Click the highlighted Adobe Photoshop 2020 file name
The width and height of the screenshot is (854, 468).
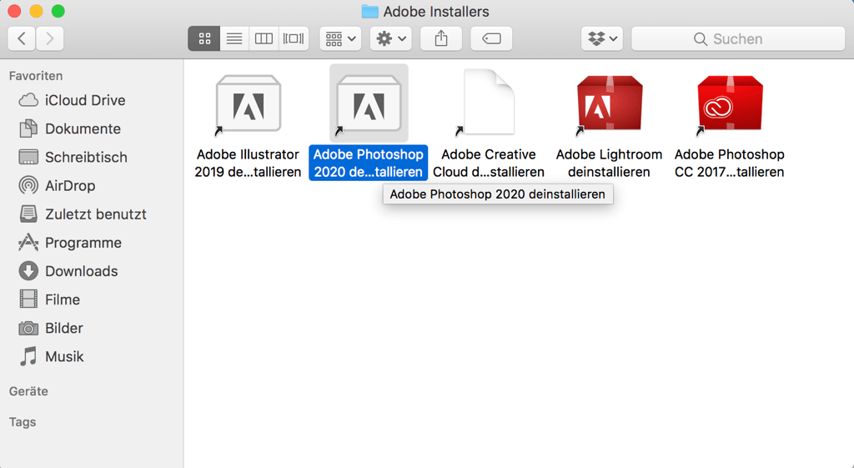(368, 163)
